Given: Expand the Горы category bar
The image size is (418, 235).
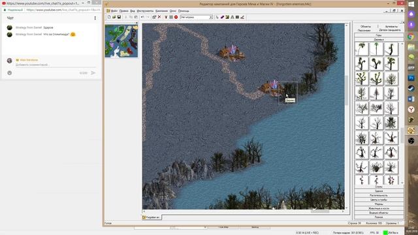Looking at the screenshot, I should [379, 35].
